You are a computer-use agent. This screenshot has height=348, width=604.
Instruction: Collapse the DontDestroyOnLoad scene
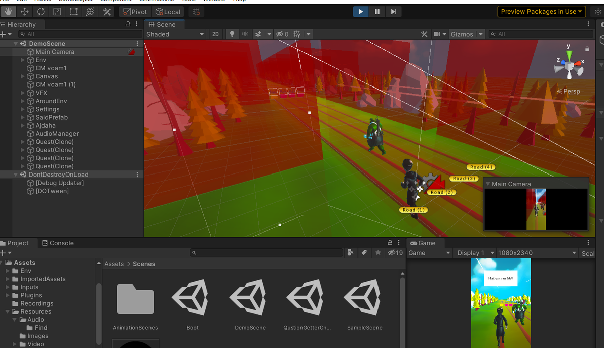point(16,175)
